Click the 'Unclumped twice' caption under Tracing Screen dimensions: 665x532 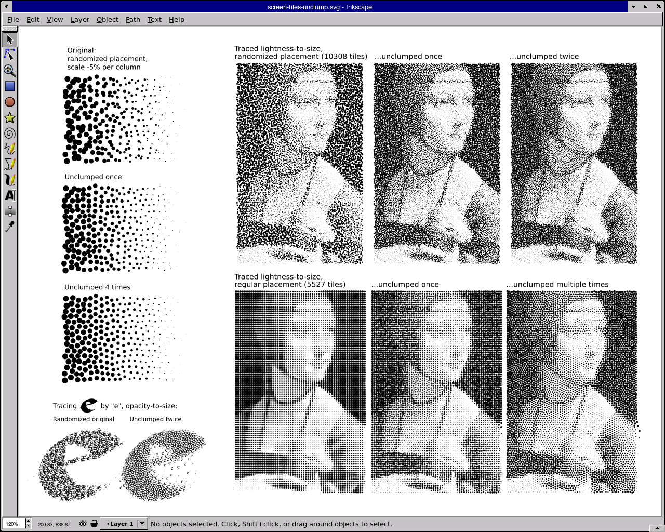(x=155, y=419)
